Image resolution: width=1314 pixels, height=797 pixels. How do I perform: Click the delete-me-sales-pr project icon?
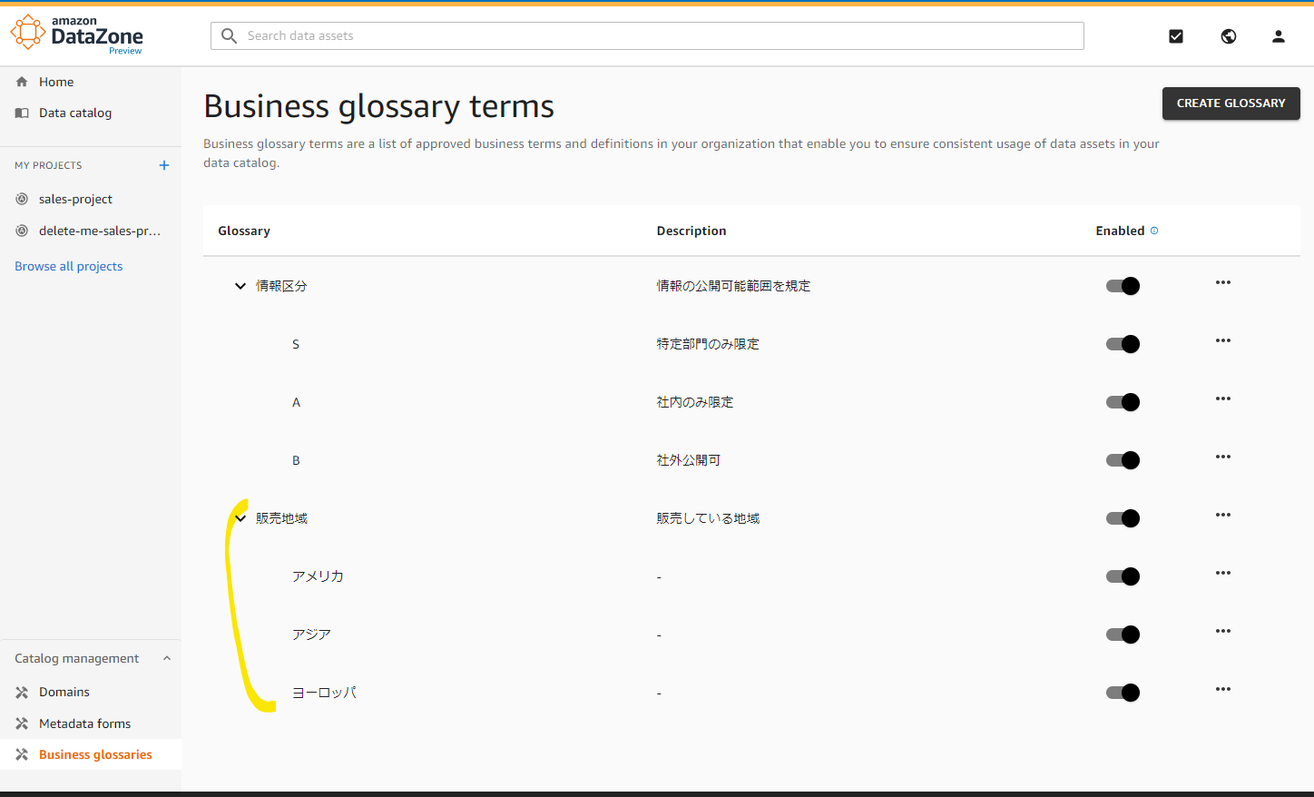pyautogui.click(x=22, y=231)
